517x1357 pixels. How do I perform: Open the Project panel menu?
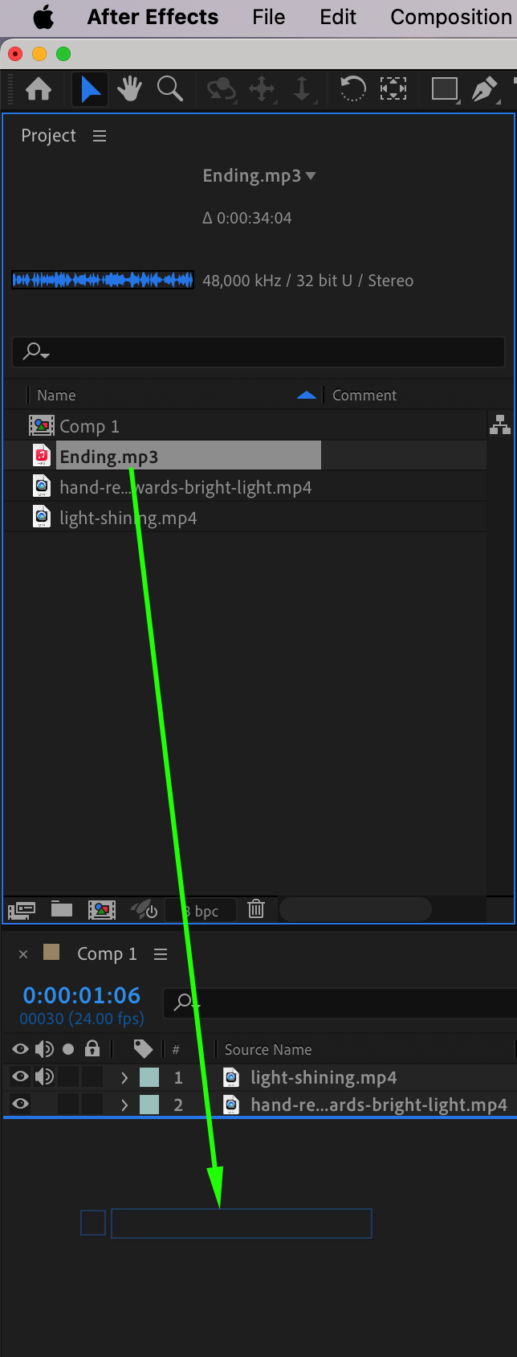pyautogui.click(x=100, y=136)
